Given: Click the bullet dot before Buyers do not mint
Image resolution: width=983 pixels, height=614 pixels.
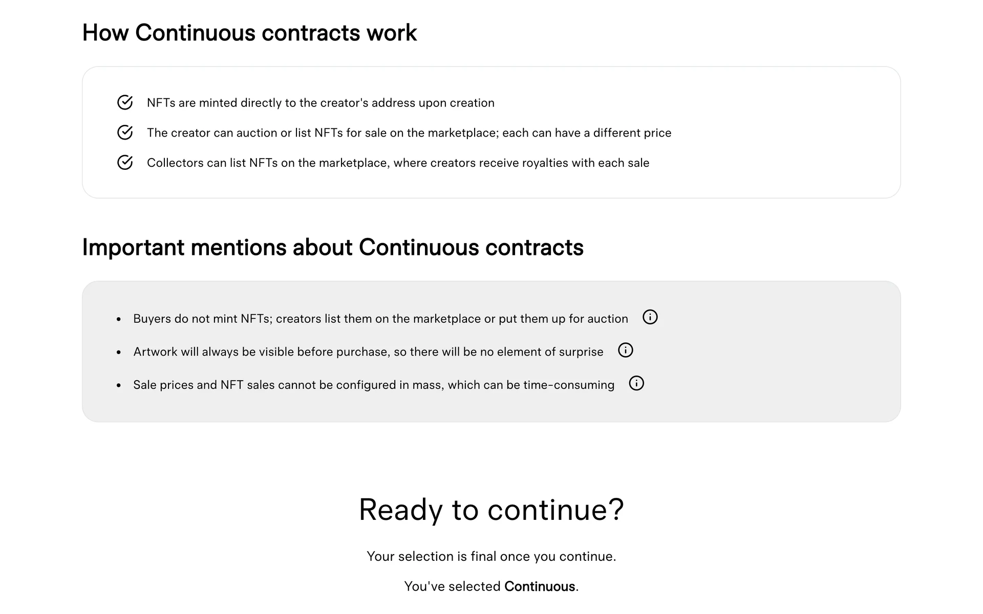Looking at the screenshot, I should (119, 319).
